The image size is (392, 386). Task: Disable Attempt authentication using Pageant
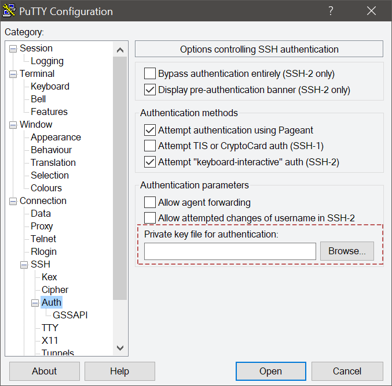pos(150,130)
